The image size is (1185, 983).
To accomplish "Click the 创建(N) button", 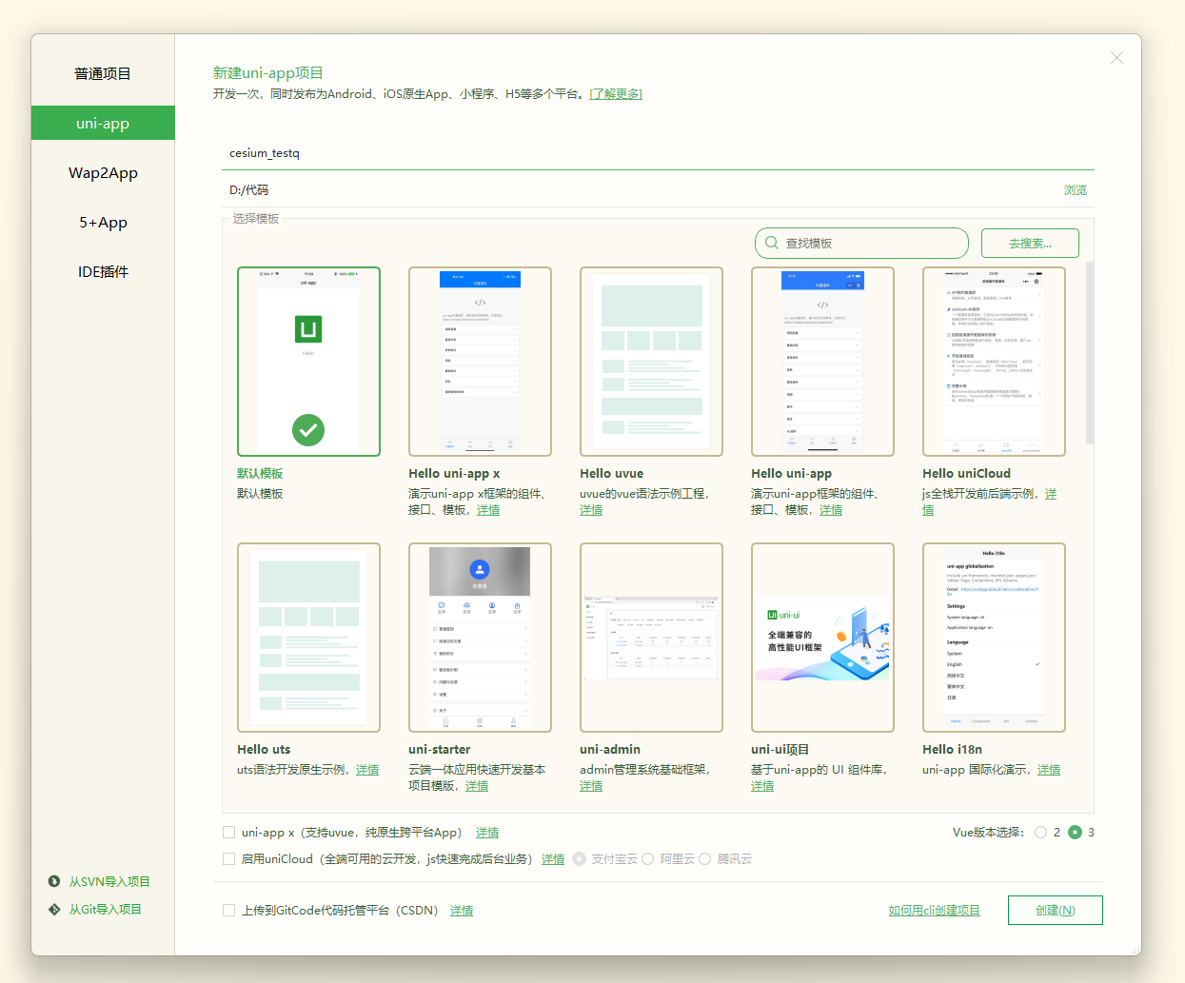I will click(1056, 910).
